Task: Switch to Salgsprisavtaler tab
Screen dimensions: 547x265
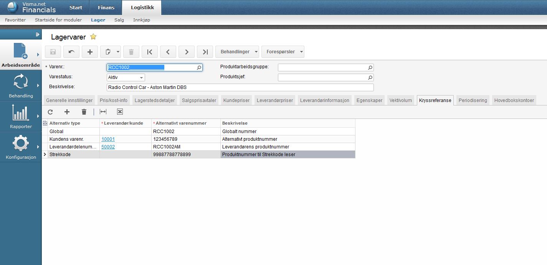Action: click(x=199, y=100)
